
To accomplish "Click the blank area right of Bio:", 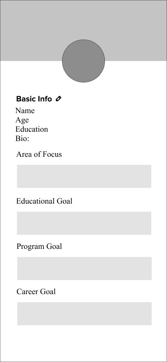I will click(97, 139).
